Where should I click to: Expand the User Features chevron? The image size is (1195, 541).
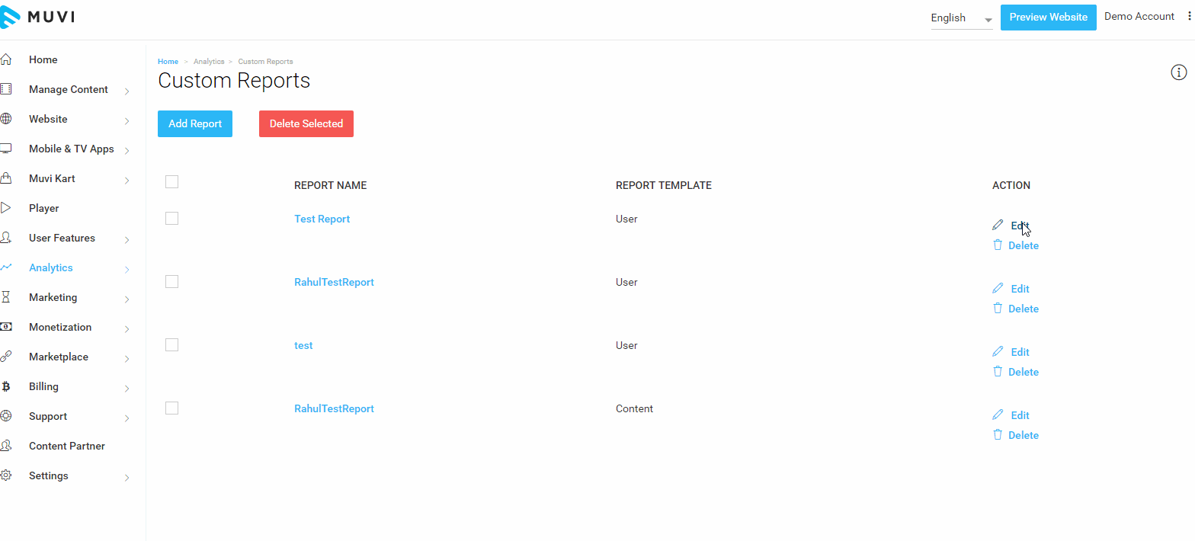point(127,240)
